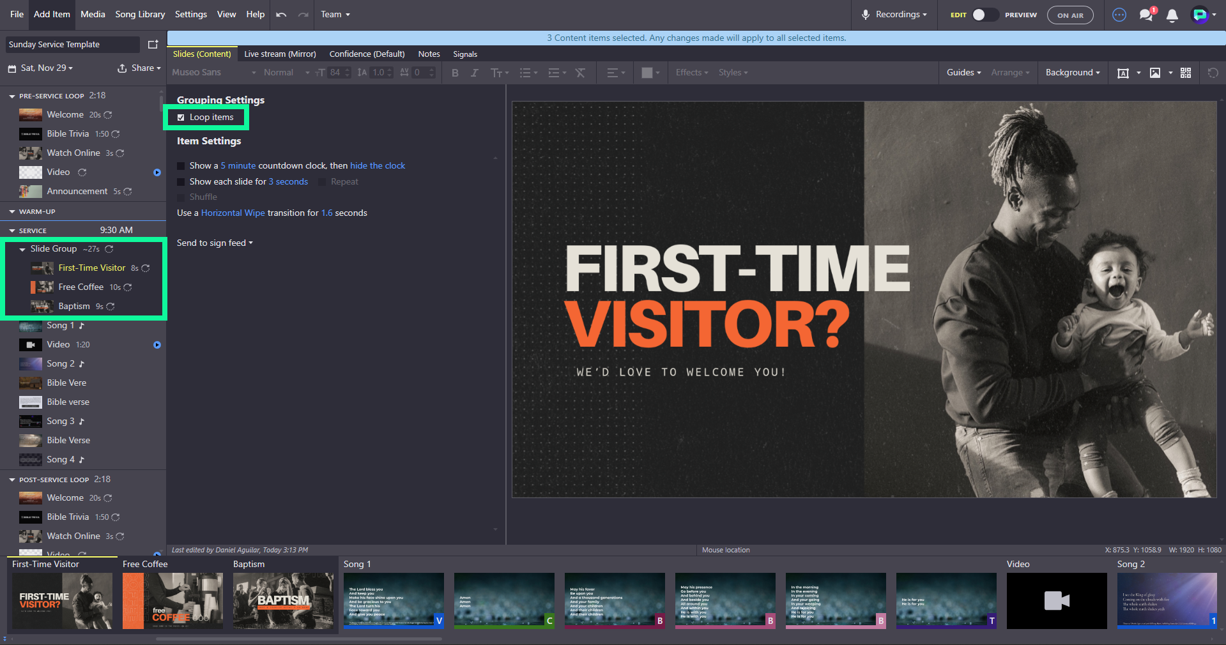This screenshot has width=1226, height=645.
Task: Click the redo arrow icon
Action: tap(303, 15)
